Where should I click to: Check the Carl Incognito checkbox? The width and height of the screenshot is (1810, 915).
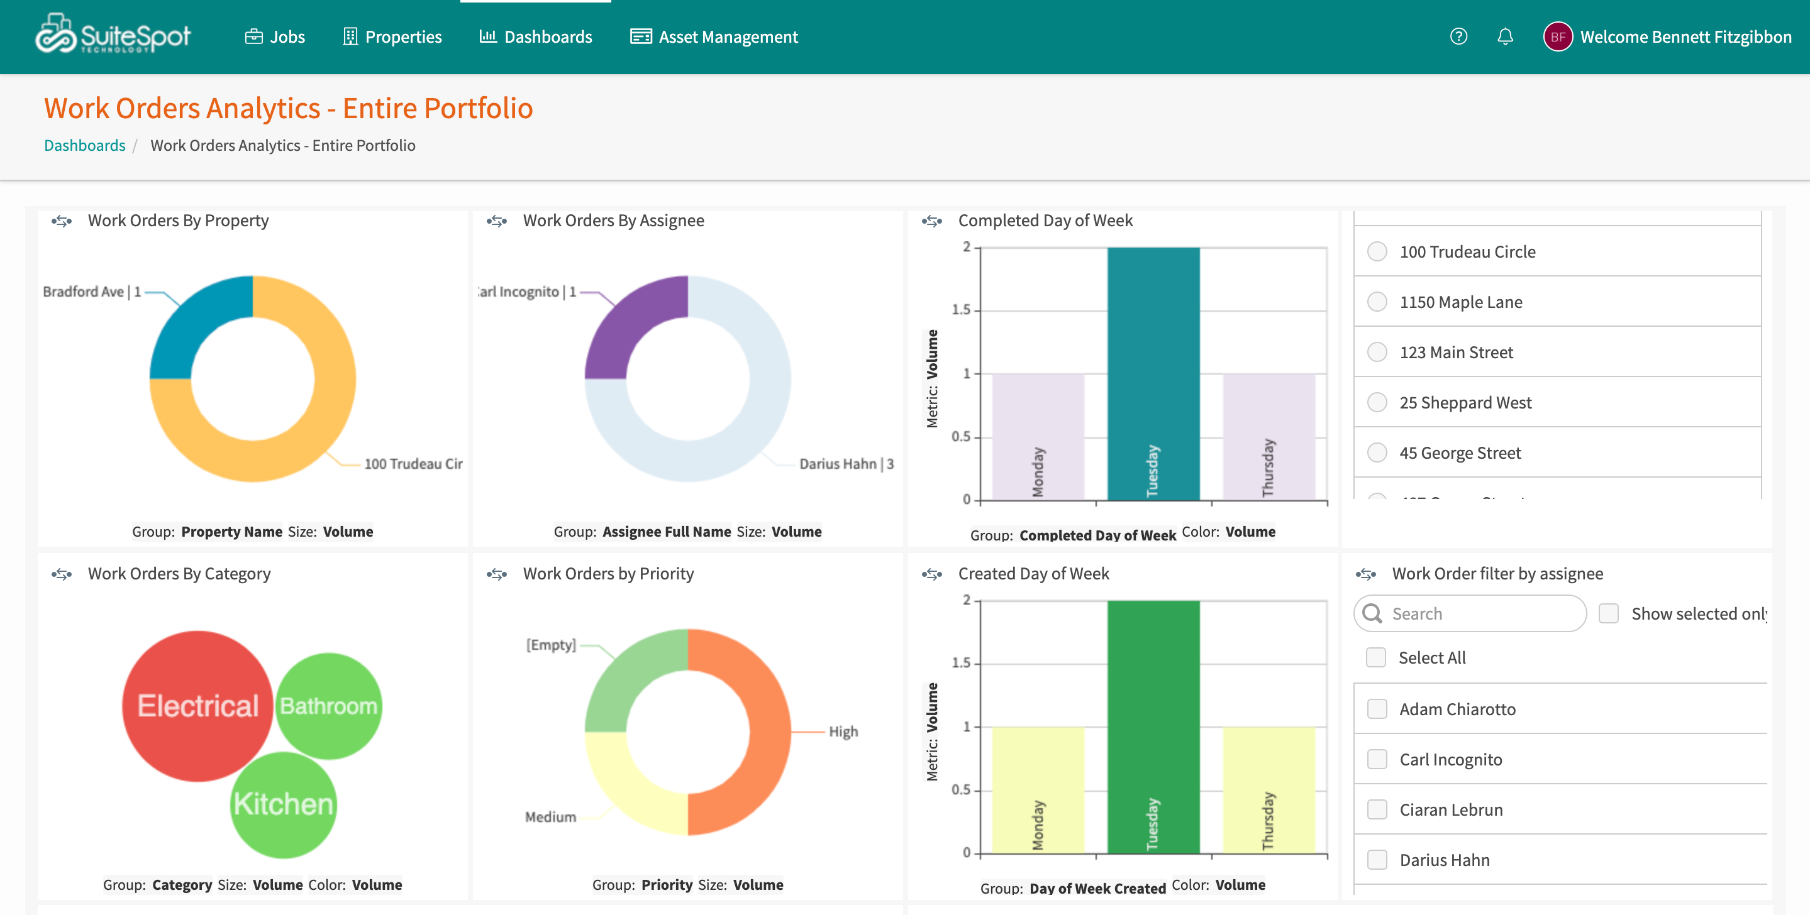click(1376, 759)
